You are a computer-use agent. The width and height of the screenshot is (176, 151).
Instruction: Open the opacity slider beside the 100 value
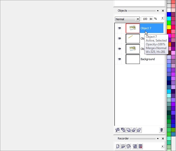(151, 19)
